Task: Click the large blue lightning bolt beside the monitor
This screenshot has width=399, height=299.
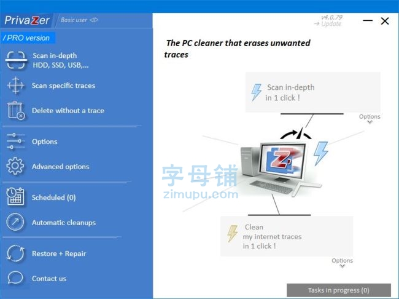Action: 320,153
